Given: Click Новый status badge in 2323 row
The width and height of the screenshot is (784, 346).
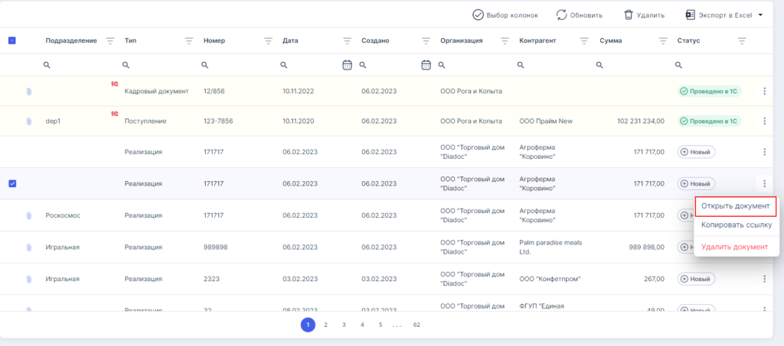Looking at the screenshot, I should coord(696,279).
